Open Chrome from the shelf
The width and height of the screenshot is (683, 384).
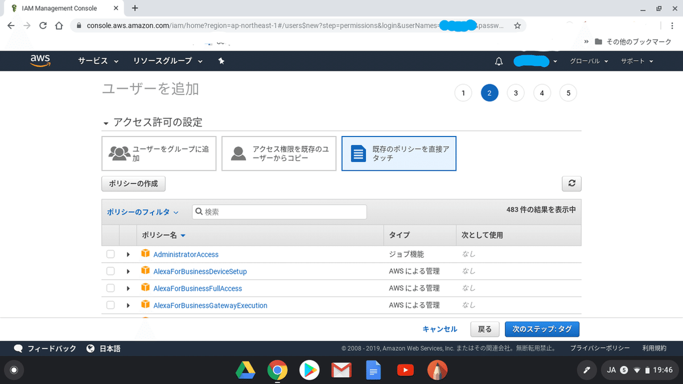277,371
